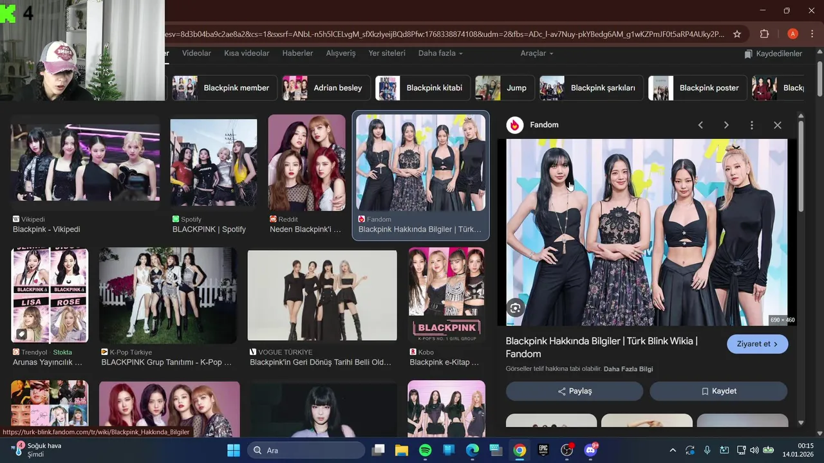The image size is (824, 463).
Task: Open File Explorer from the taskbar
Action: (x=402, y=450)
